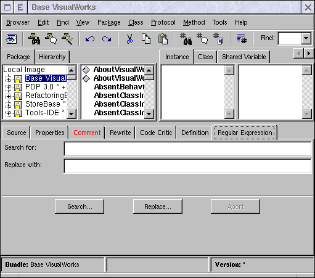Click the Replace... button
The height and width of the screenshot is (278, 315).
pos(158,206)
